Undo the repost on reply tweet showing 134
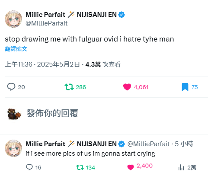 click(x=80, y=167)
